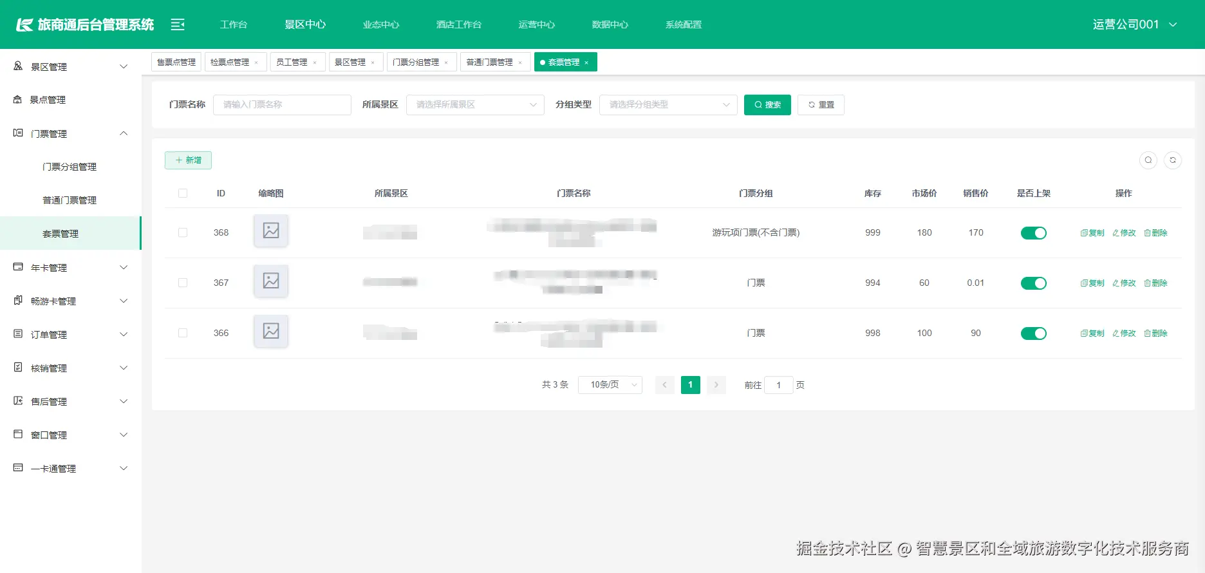
Task: Open the 运营中心 top menu
Action: [x=537, y=24]
